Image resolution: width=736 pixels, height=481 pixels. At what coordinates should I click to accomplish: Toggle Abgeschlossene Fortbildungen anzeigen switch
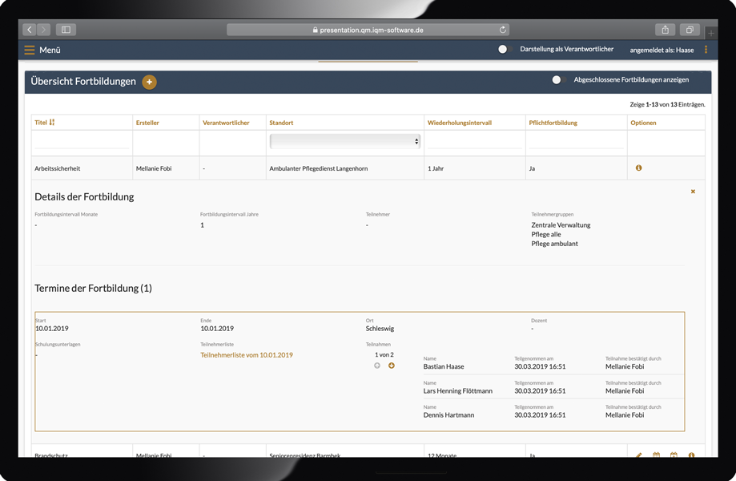(558, 80)
